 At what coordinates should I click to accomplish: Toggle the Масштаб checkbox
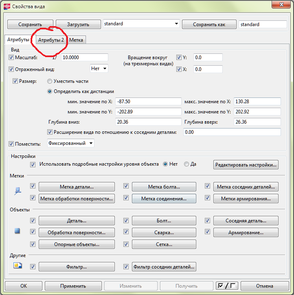pos(11,58)
